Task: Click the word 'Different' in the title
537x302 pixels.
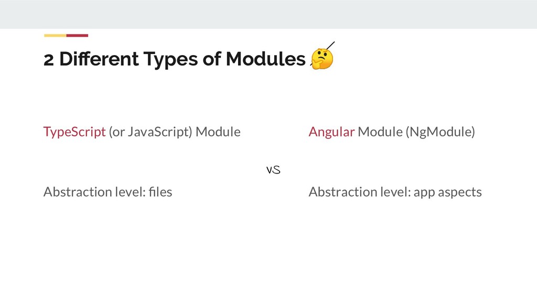Action: point(99,60)
